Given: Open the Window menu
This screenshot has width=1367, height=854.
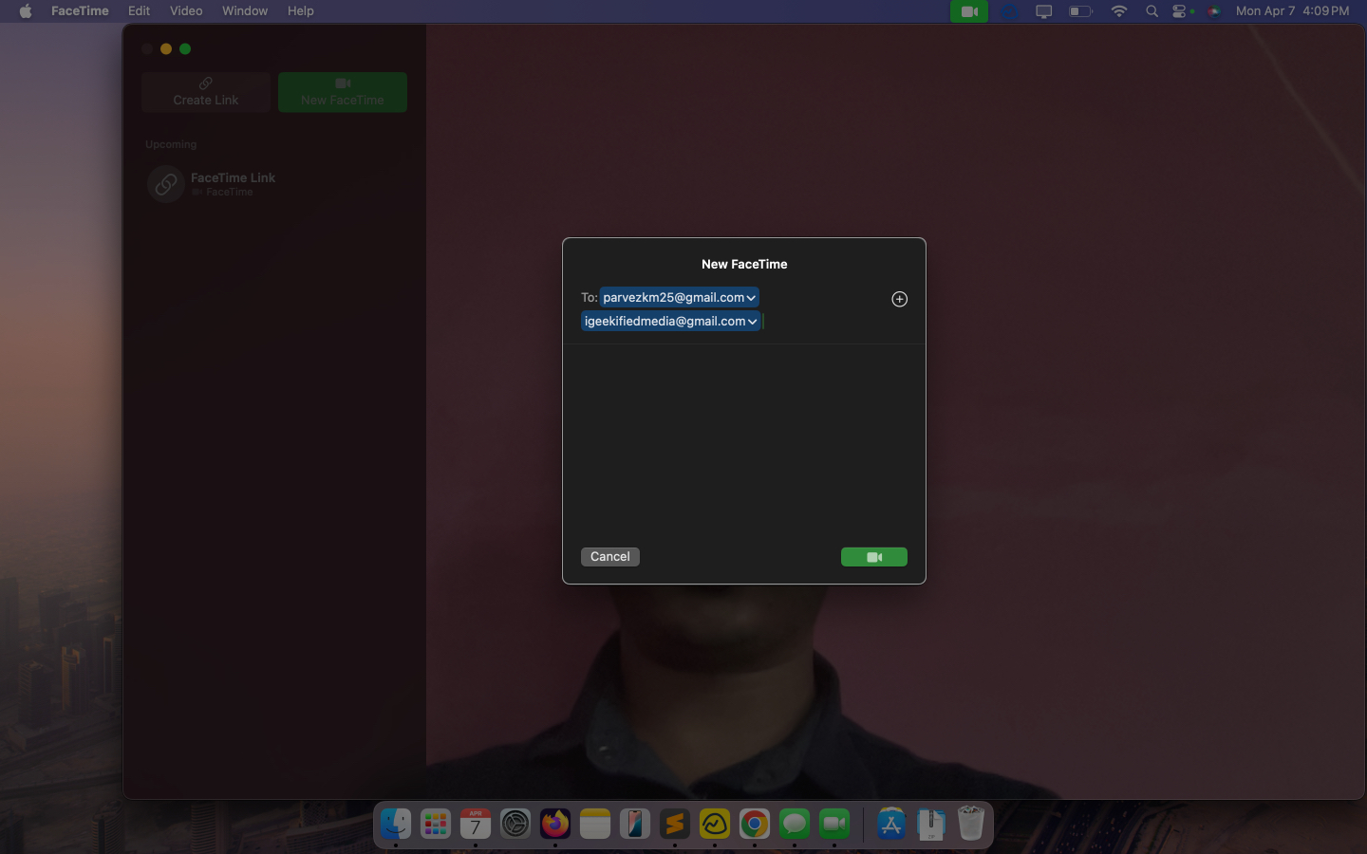Looking at the screenshot, I should [244, 10].
